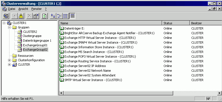The image size is (222, 102).
Task: Select the Clusterkonfiguration tree label
Action: 31,60
